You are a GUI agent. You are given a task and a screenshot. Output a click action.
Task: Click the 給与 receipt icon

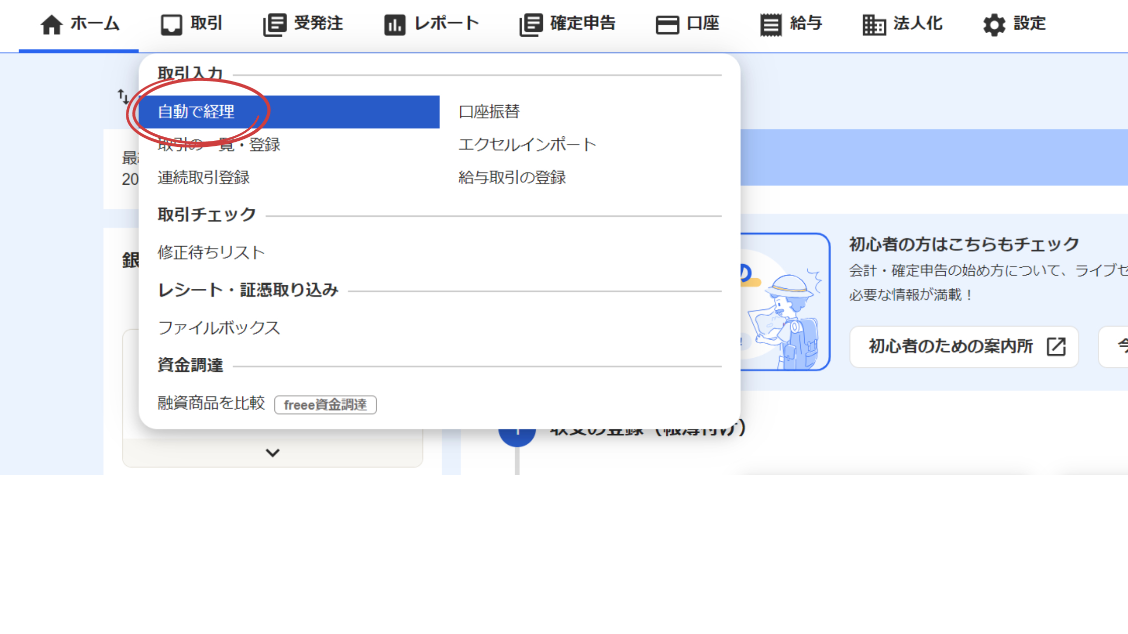click(770, 24)
